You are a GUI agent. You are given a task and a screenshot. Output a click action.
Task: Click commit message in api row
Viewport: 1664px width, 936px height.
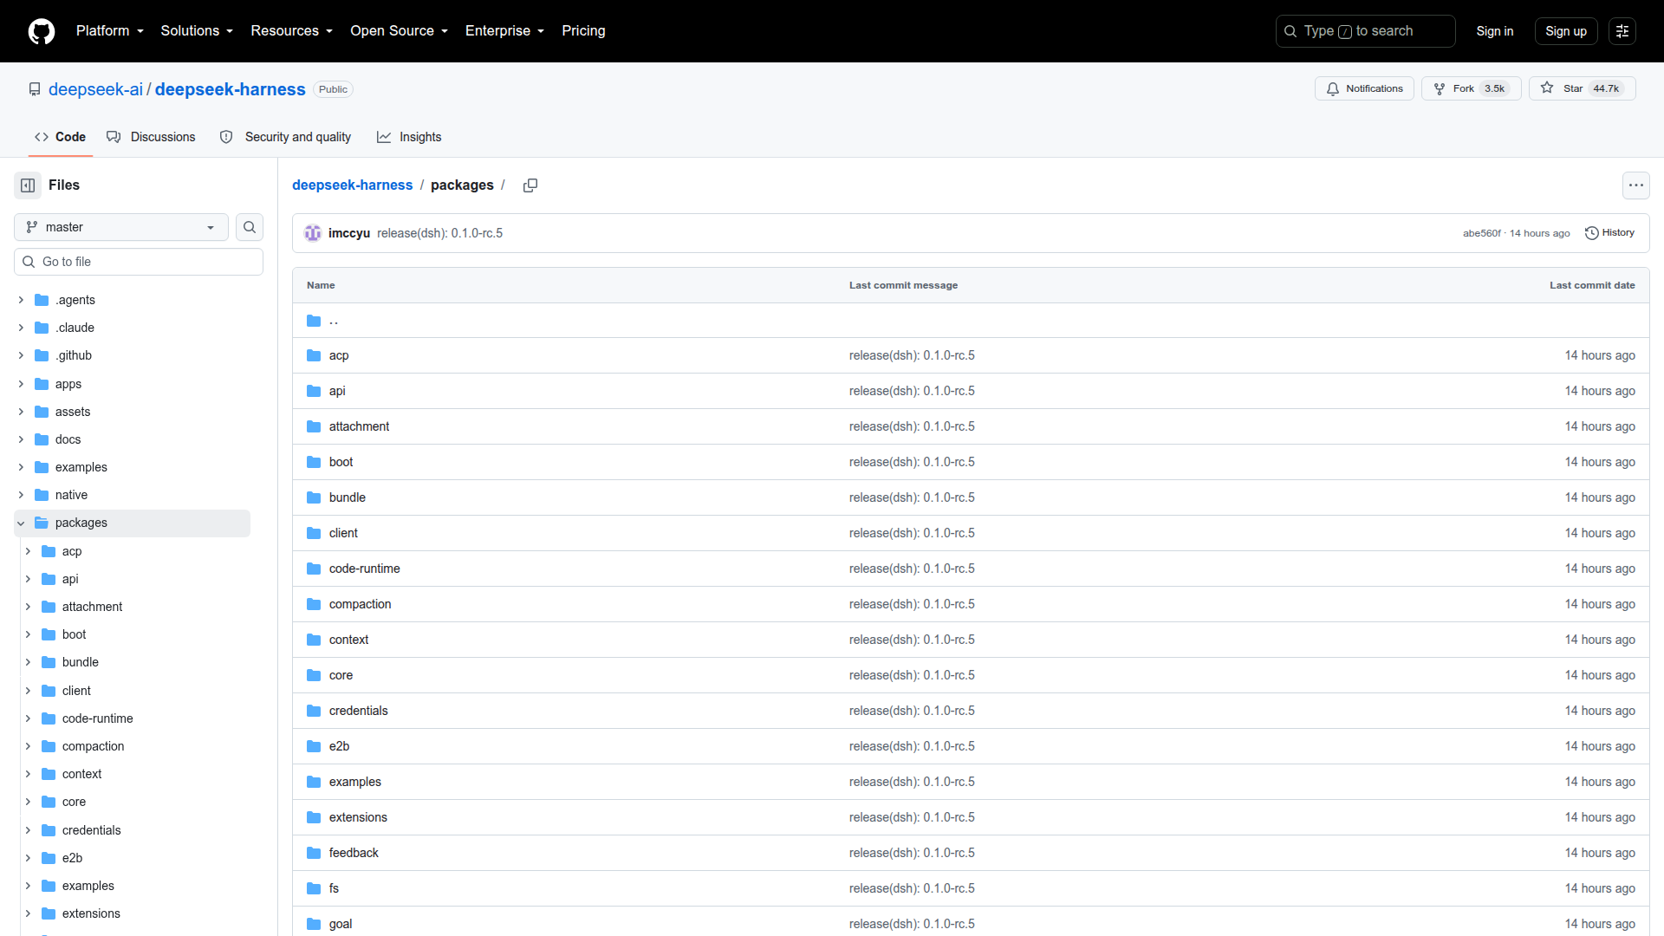click(x=912, y=391)
